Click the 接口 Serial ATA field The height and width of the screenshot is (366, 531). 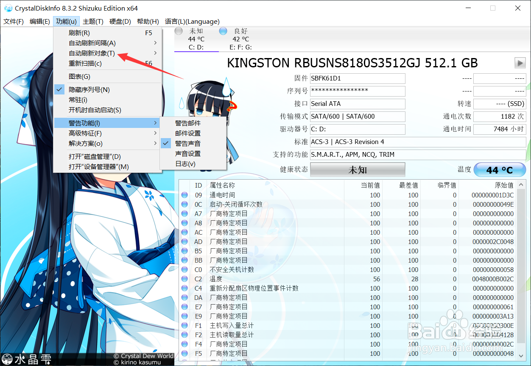click(358, 104)
